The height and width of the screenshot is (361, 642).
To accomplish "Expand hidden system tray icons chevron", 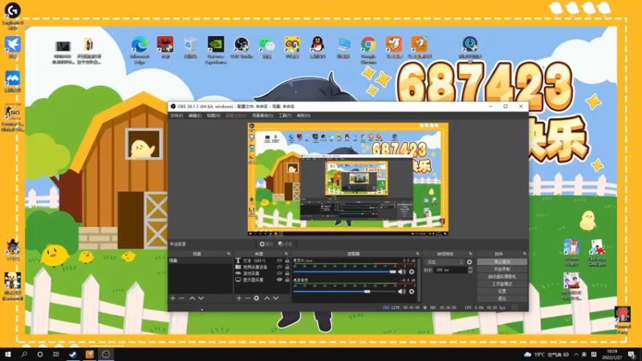I will tap(576, 355).
